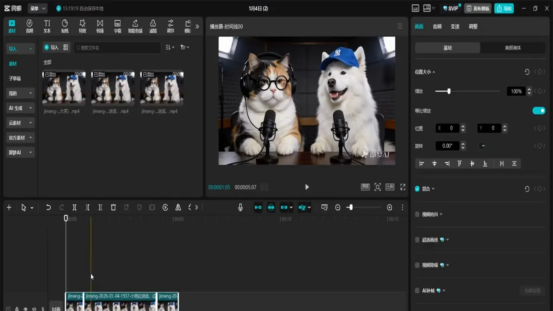Open the menu dropdown in title bar
This screenshot has width=553, height=311.
[38, 8]
